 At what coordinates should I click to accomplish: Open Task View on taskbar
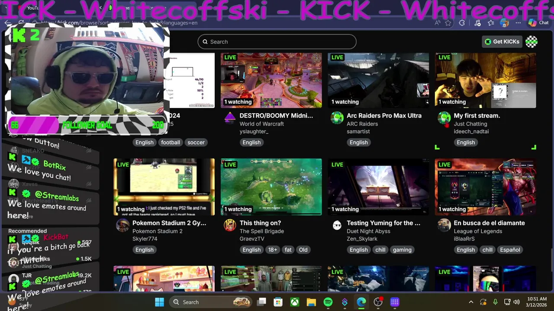[x=262, y=302]
